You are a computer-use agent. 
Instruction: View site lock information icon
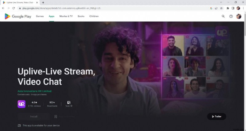tap(20, 8)
